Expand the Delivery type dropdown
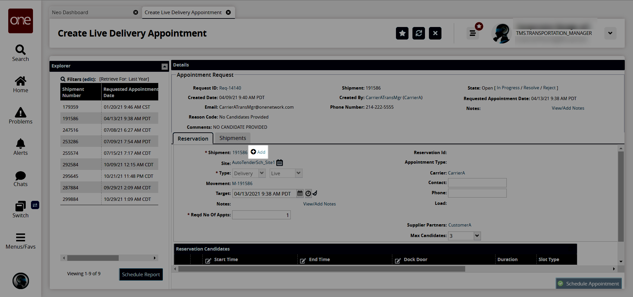Viewport: 633px width, 297px height. point(262,173)
